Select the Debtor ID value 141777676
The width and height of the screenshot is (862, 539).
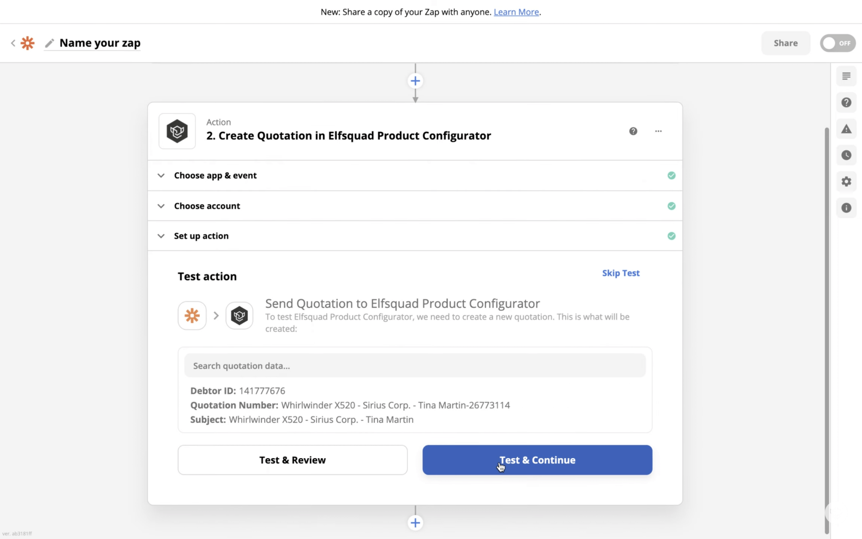[262, 391]
